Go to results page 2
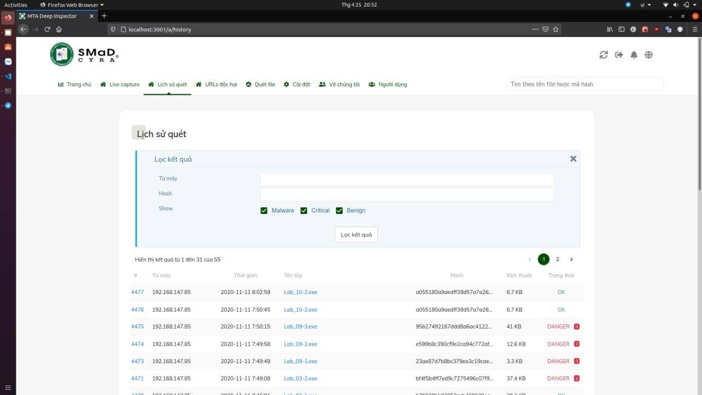 tap(557, 259)
